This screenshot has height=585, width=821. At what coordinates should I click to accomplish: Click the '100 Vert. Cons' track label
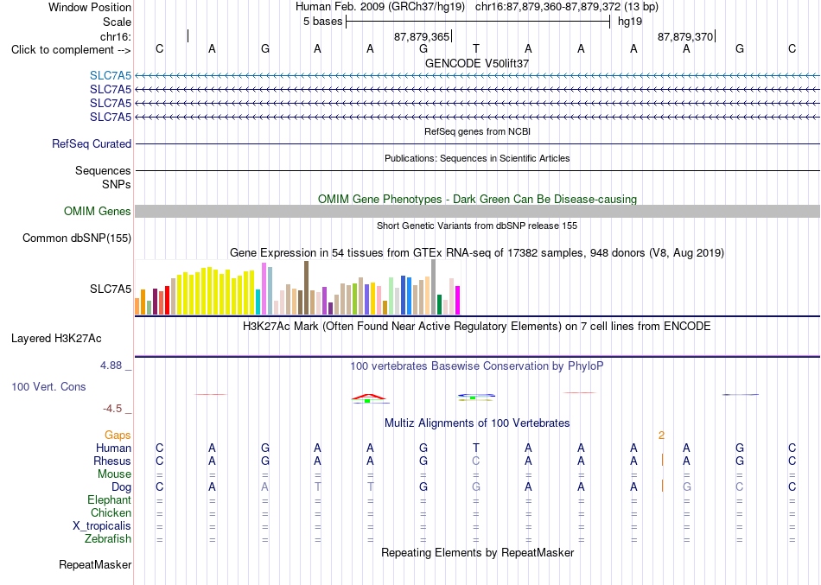(48, 386)
